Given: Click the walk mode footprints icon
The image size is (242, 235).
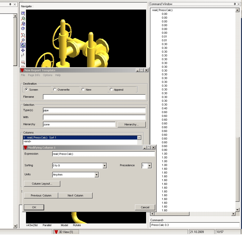Looking at the screenshot, I should 23,55.
